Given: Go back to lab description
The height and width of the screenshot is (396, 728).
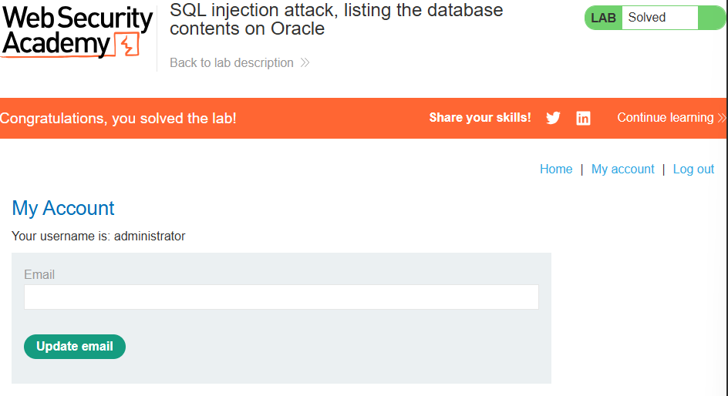Looking at the screenshot, I should pos(231,62).
